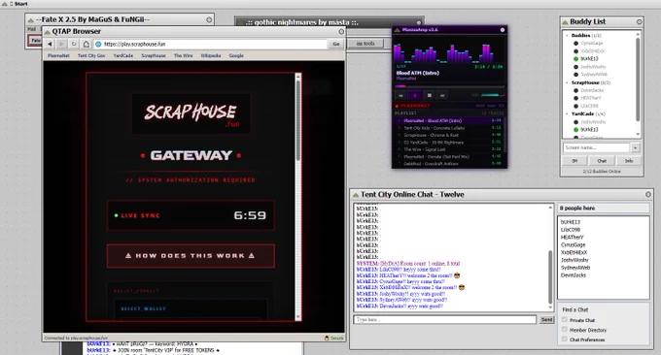Image resolution: width=661 pixels, height=355 pixels.
Task: Stop playback in PlasmaAmp
Action: click(429, 95)
